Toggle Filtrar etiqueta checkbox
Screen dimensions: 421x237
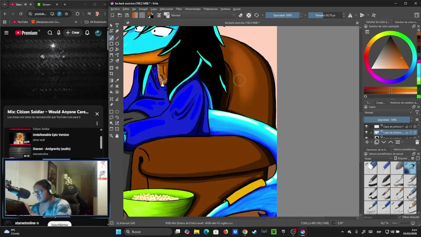click(400, 217)
